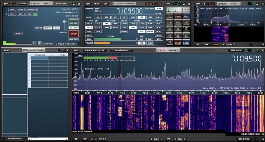The height and width of the screenshot is (142, 265).
Task: Select the COMBO display mode in Main SP
Action: [x=102, y=139]
